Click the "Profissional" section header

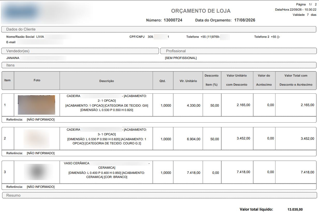click(x=238, y=51)
